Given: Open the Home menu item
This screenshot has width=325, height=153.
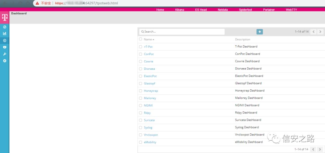Looking at the screenshot, I should pyautogui.click(x=160, y=10).
